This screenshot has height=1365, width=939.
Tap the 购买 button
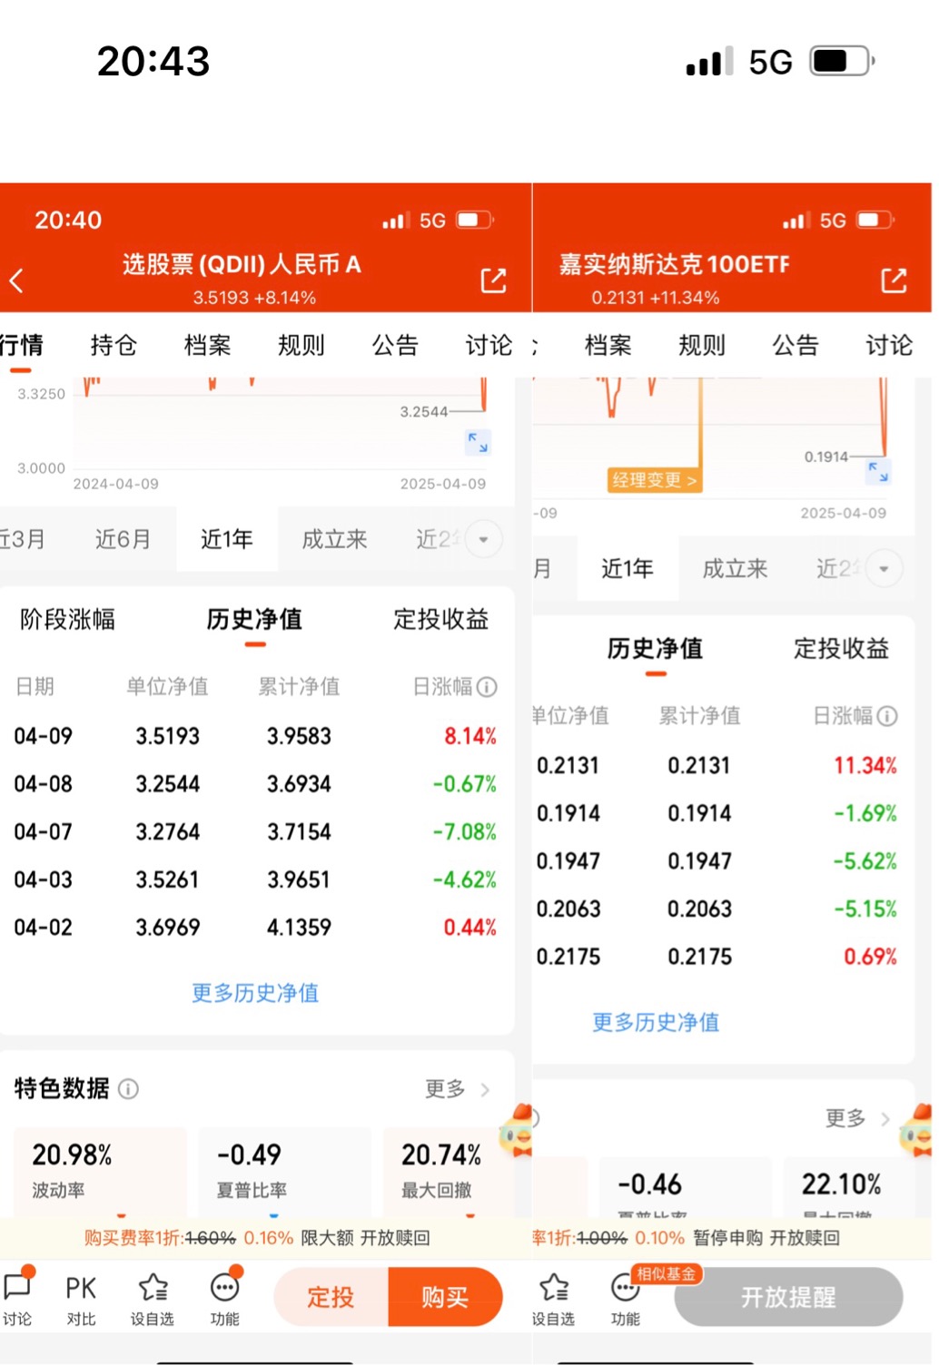[445, 1297]
